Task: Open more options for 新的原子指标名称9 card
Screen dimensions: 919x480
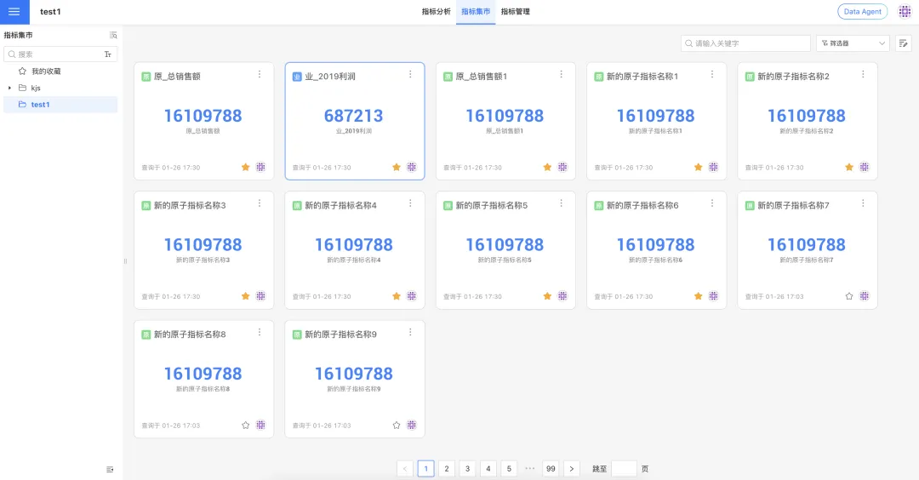Action: 410,332
